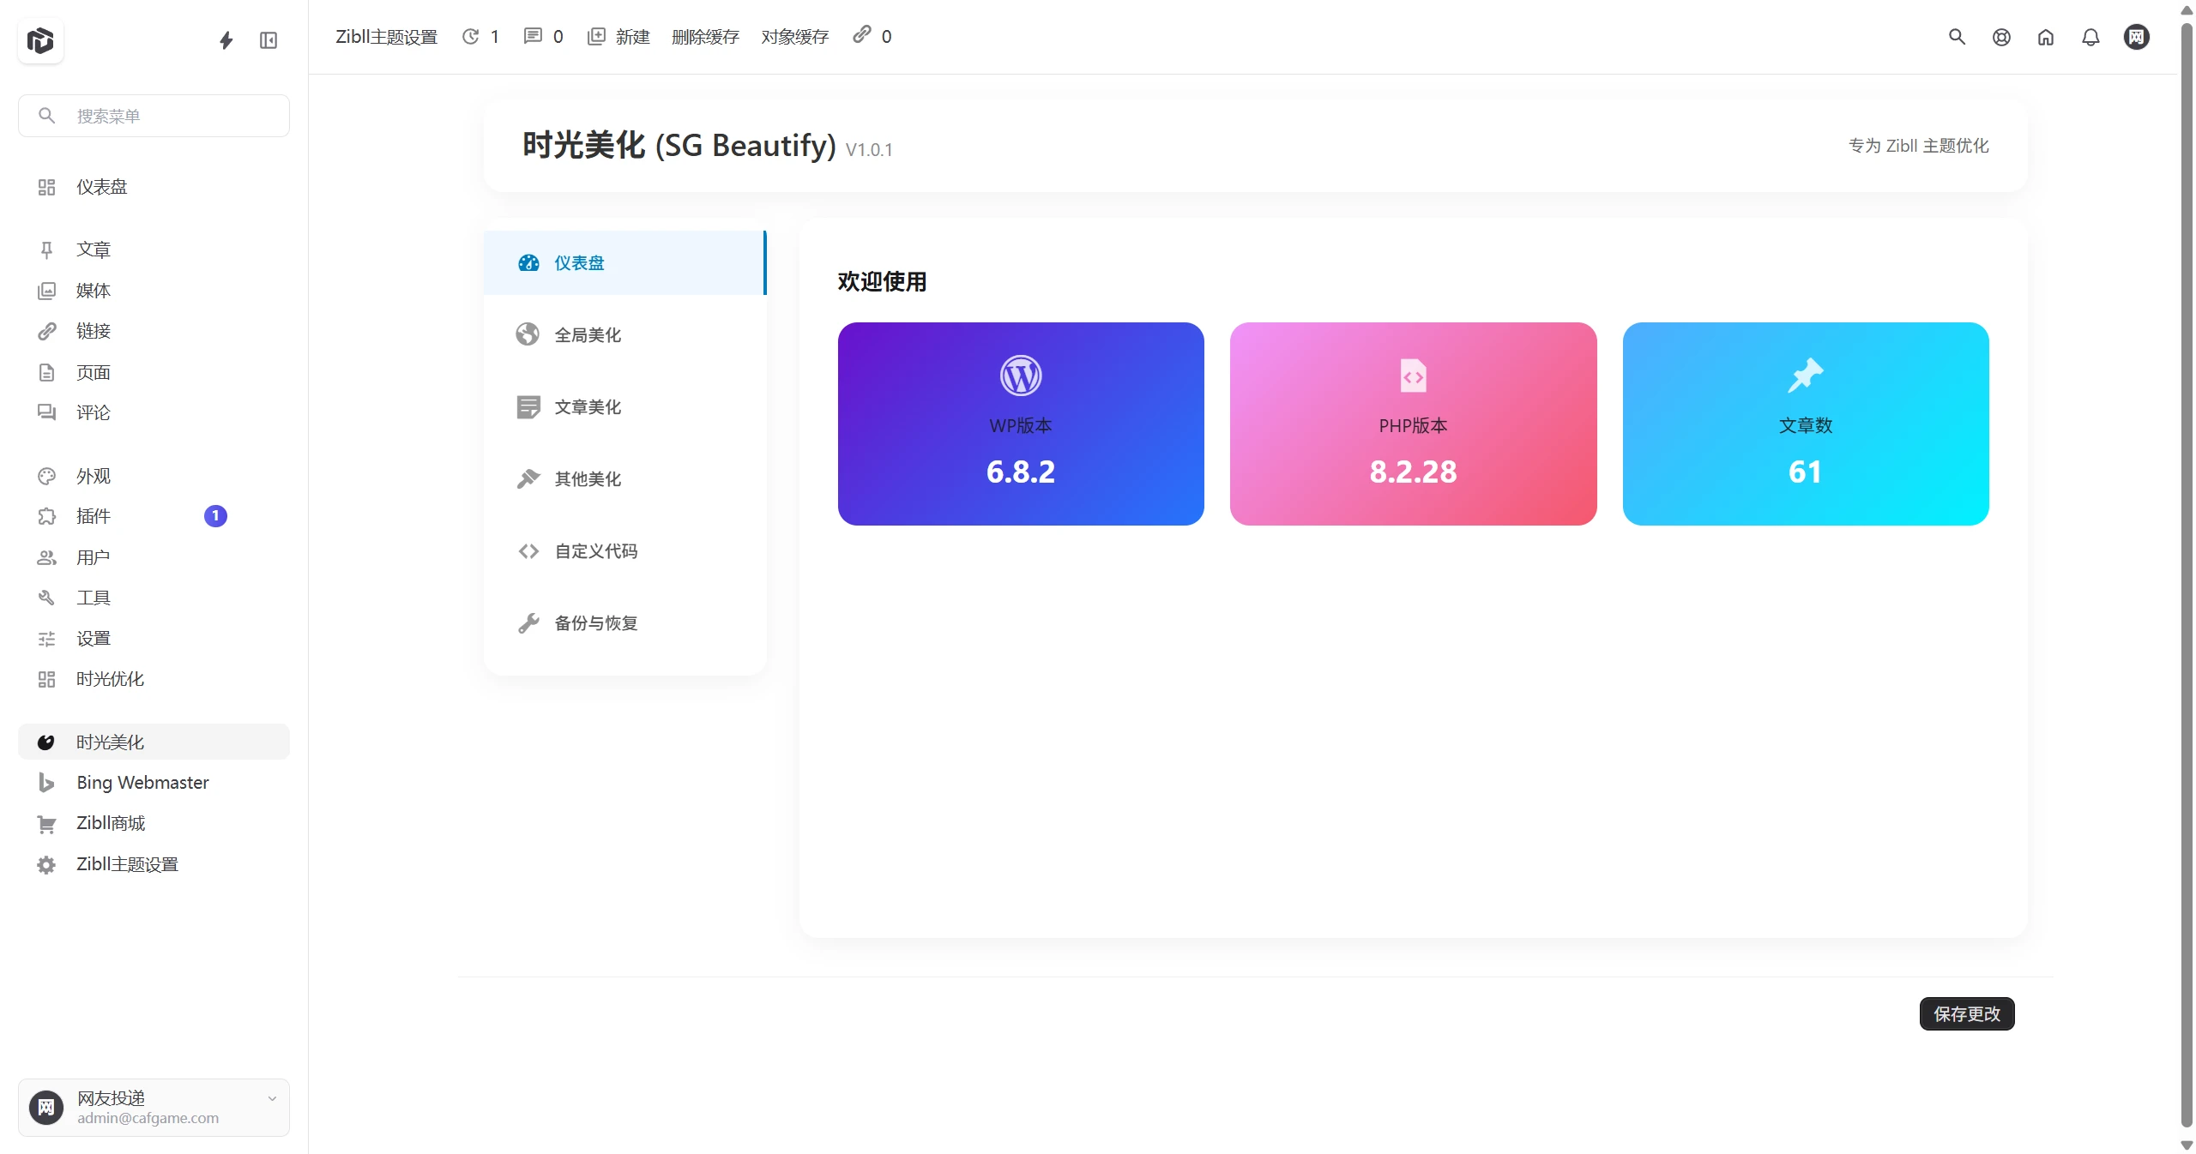
Task: Switch to the 自定义代码 tab
Action: tap(595, 551)
